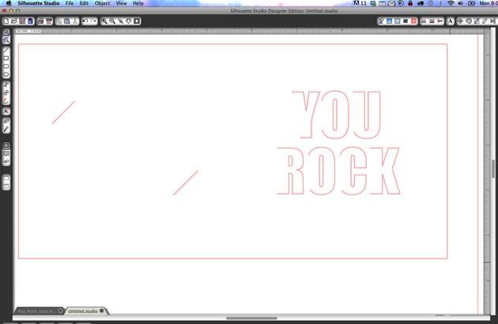Select the Text tool in left toolbar

tap(6, 111)
